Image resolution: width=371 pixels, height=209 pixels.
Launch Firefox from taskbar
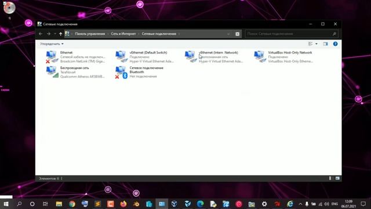[x=123, y=204]
